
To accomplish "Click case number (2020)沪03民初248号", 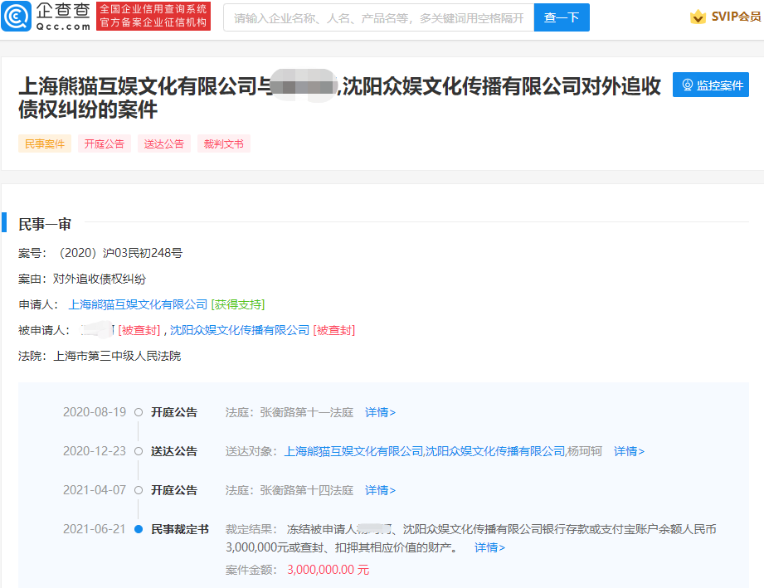I will pyautogui.click(x=120, y=253).
